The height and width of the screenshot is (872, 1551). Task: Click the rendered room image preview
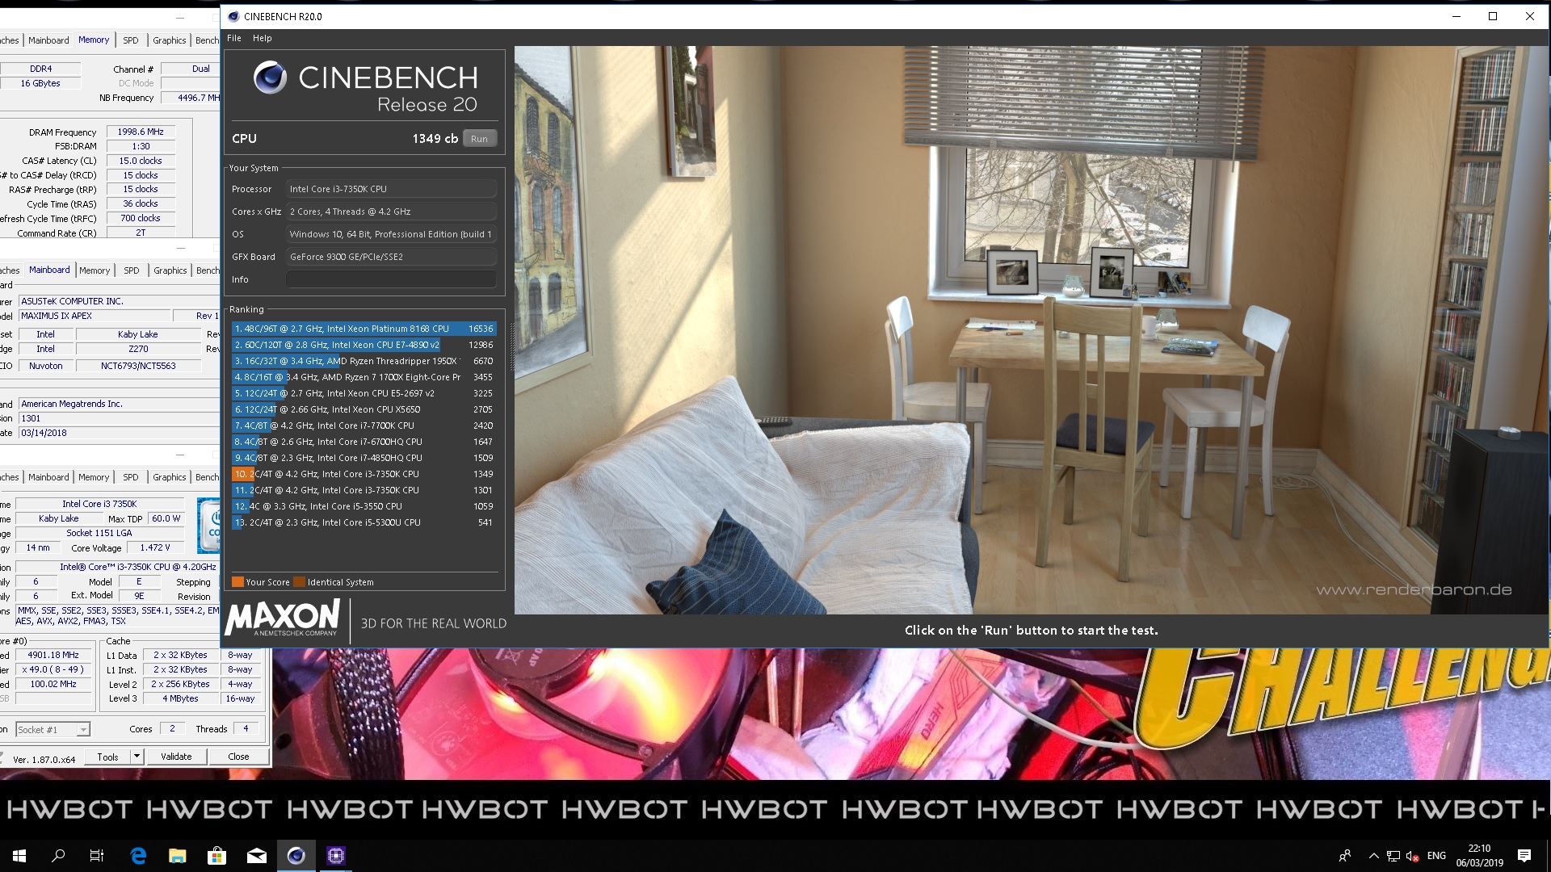(x=1031, y=329)
